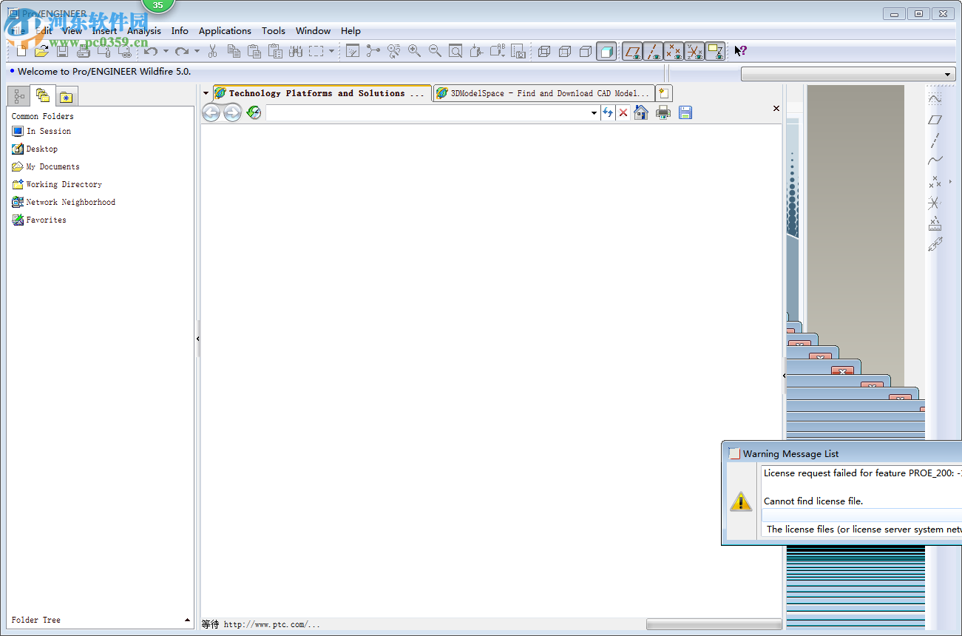Image resolution: width=962 pixels, height=636 pixels.
Task: Switch to Wireframe display style
Action: click(x=544, y=51)
